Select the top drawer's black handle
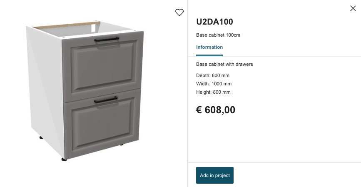The image size is (361, 187). click(107, 40)
